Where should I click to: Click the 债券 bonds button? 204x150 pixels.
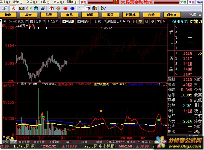[49, 15]
